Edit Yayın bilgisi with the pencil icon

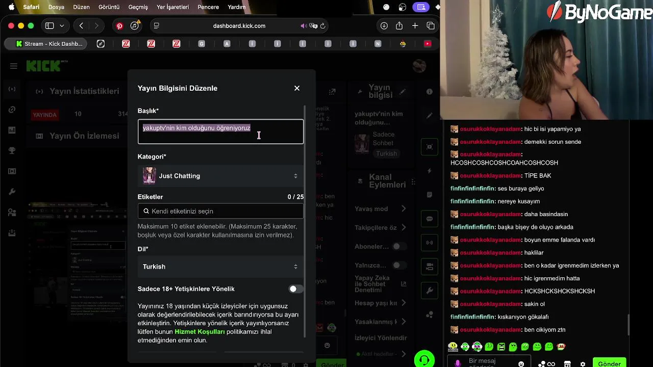[x=403, y=92]
